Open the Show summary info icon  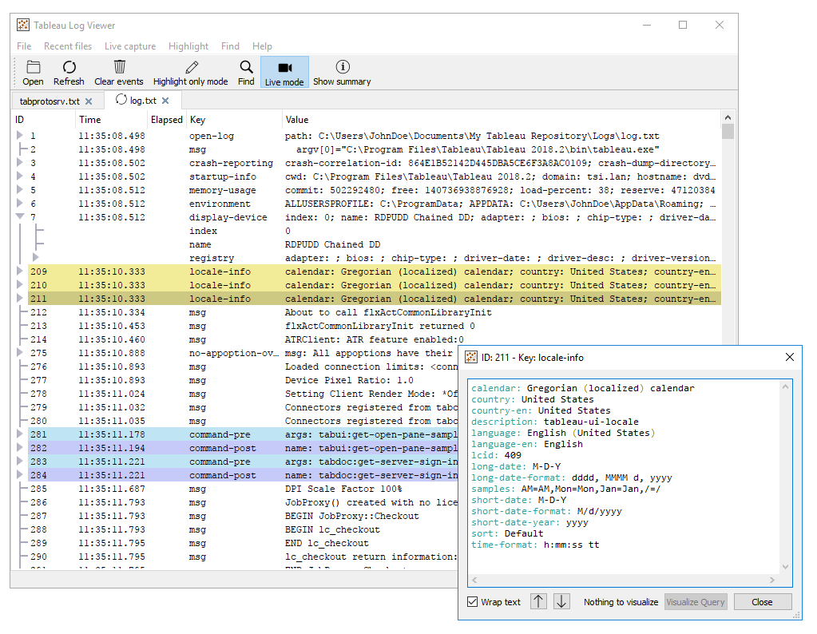[342, 68]
